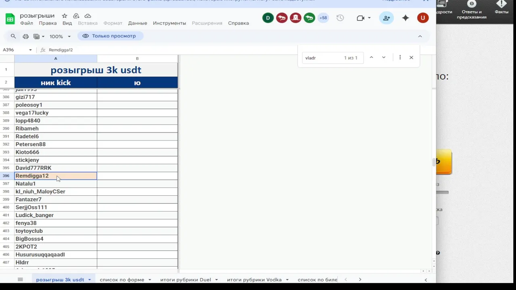Open розыгрыш 3k usdt tab menu arrow

(89, 280)
